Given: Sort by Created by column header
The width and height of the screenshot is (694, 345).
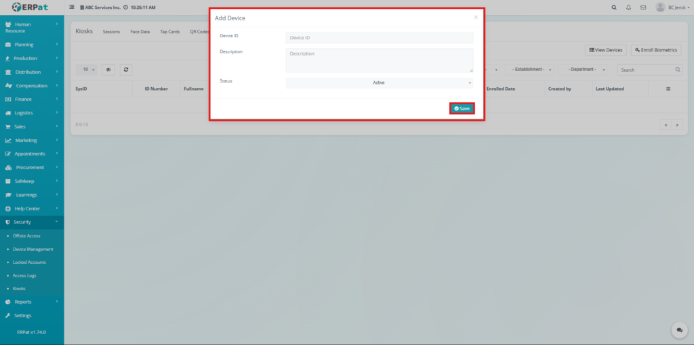Looking at the screenshot, I should click(559, 89).
